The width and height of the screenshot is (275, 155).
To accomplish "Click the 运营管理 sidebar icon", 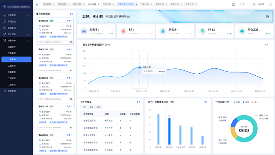I will (x=5, y=15).
